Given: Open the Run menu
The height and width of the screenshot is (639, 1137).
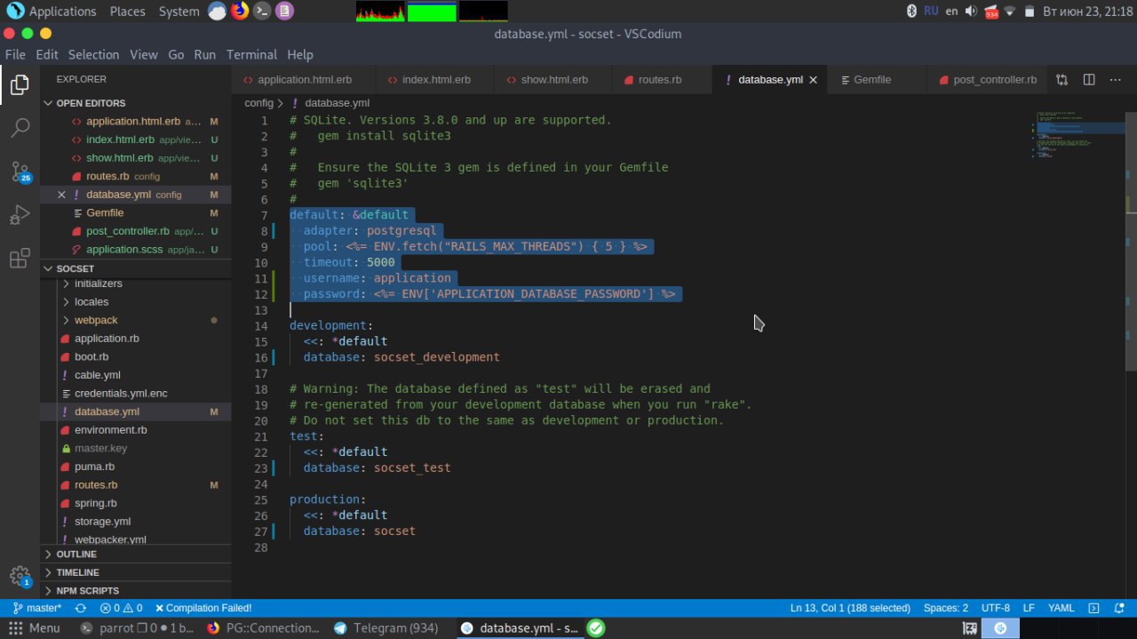Looking at the screenshot, I should 204,54.
